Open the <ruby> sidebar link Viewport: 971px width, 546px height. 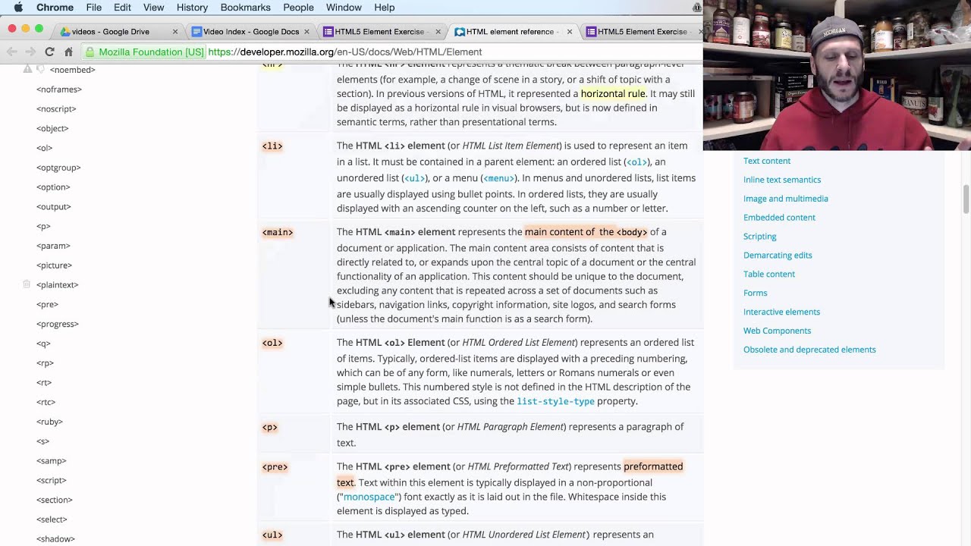click(49, 422)
